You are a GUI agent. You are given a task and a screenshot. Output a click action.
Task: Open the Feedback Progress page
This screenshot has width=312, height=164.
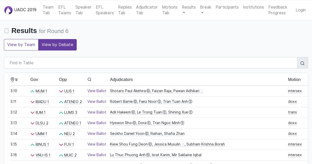point(278,10)
